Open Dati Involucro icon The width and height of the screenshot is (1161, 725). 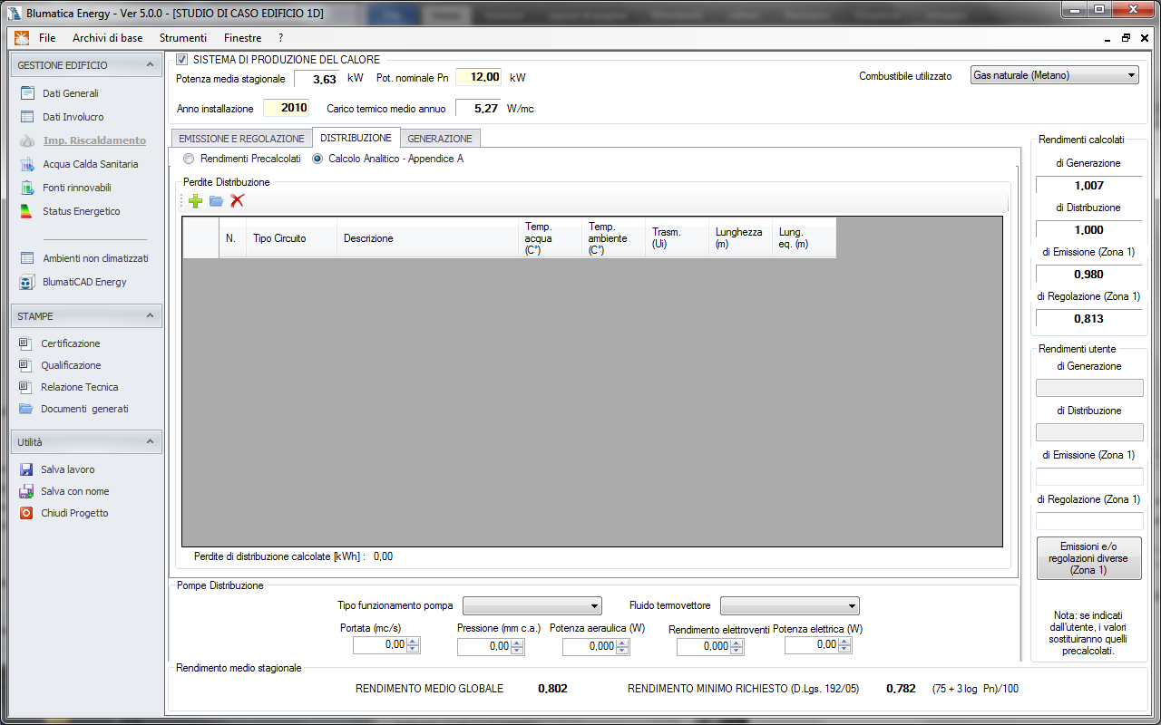27,117
